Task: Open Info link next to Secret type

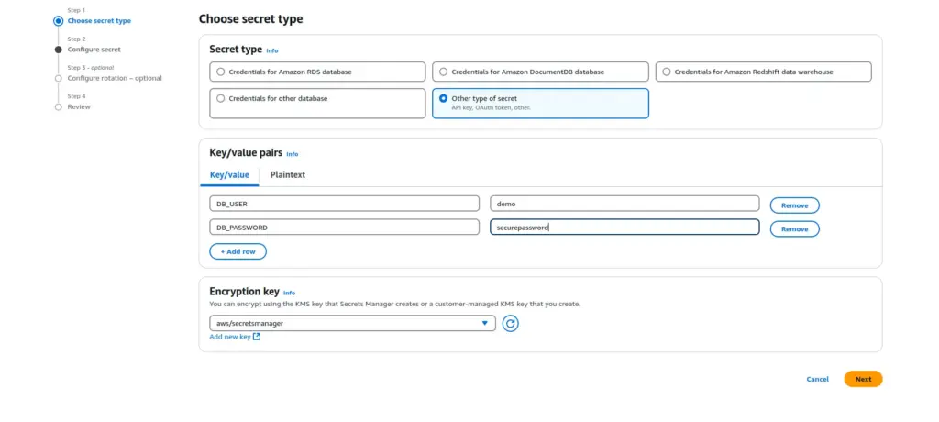Action: tap(272, 50)
